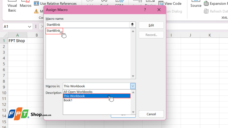Open the Source XML pane button
The height and width of the screenshot is (128, 228).
point(196,4)
